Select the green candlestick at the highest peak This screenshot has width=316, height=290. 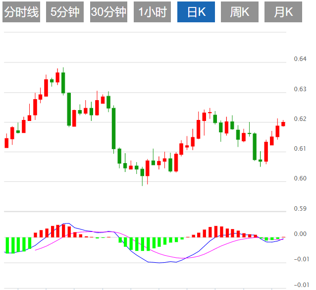point(63,82)
